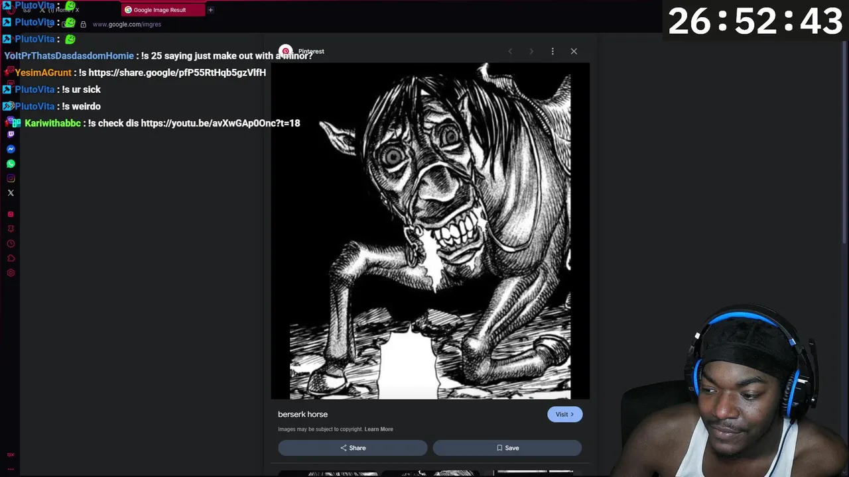
Task: Click the Visit button
Action: click(564, 414)
